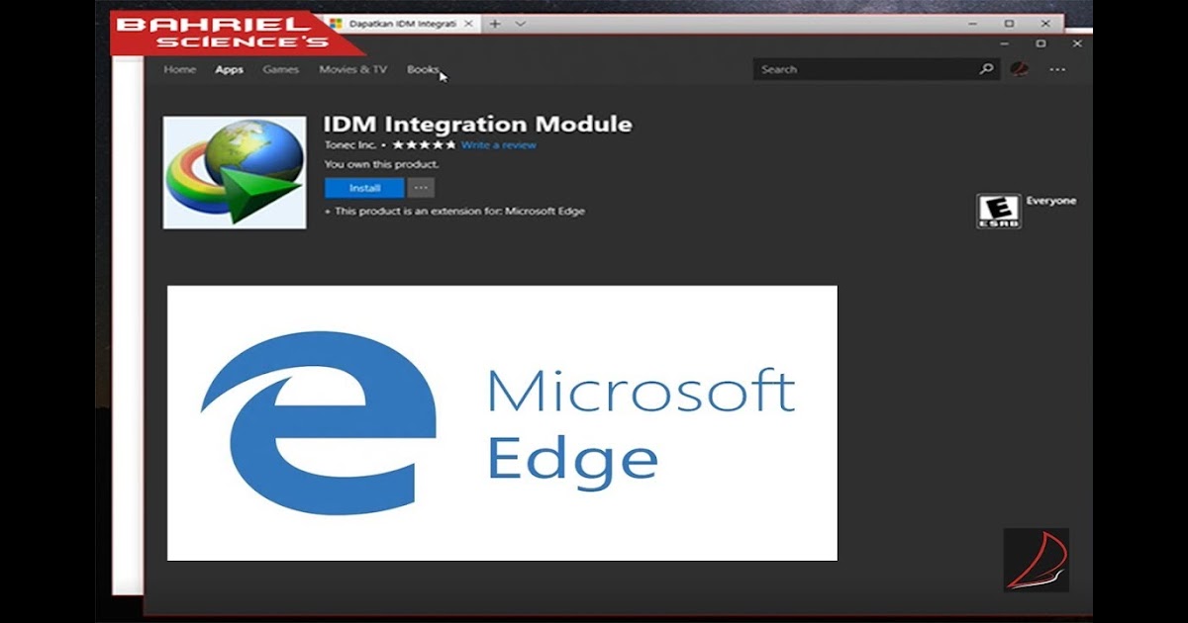The image size is (1188, 623).
Task: Open a new tab in Edge window
Action: 495,24
